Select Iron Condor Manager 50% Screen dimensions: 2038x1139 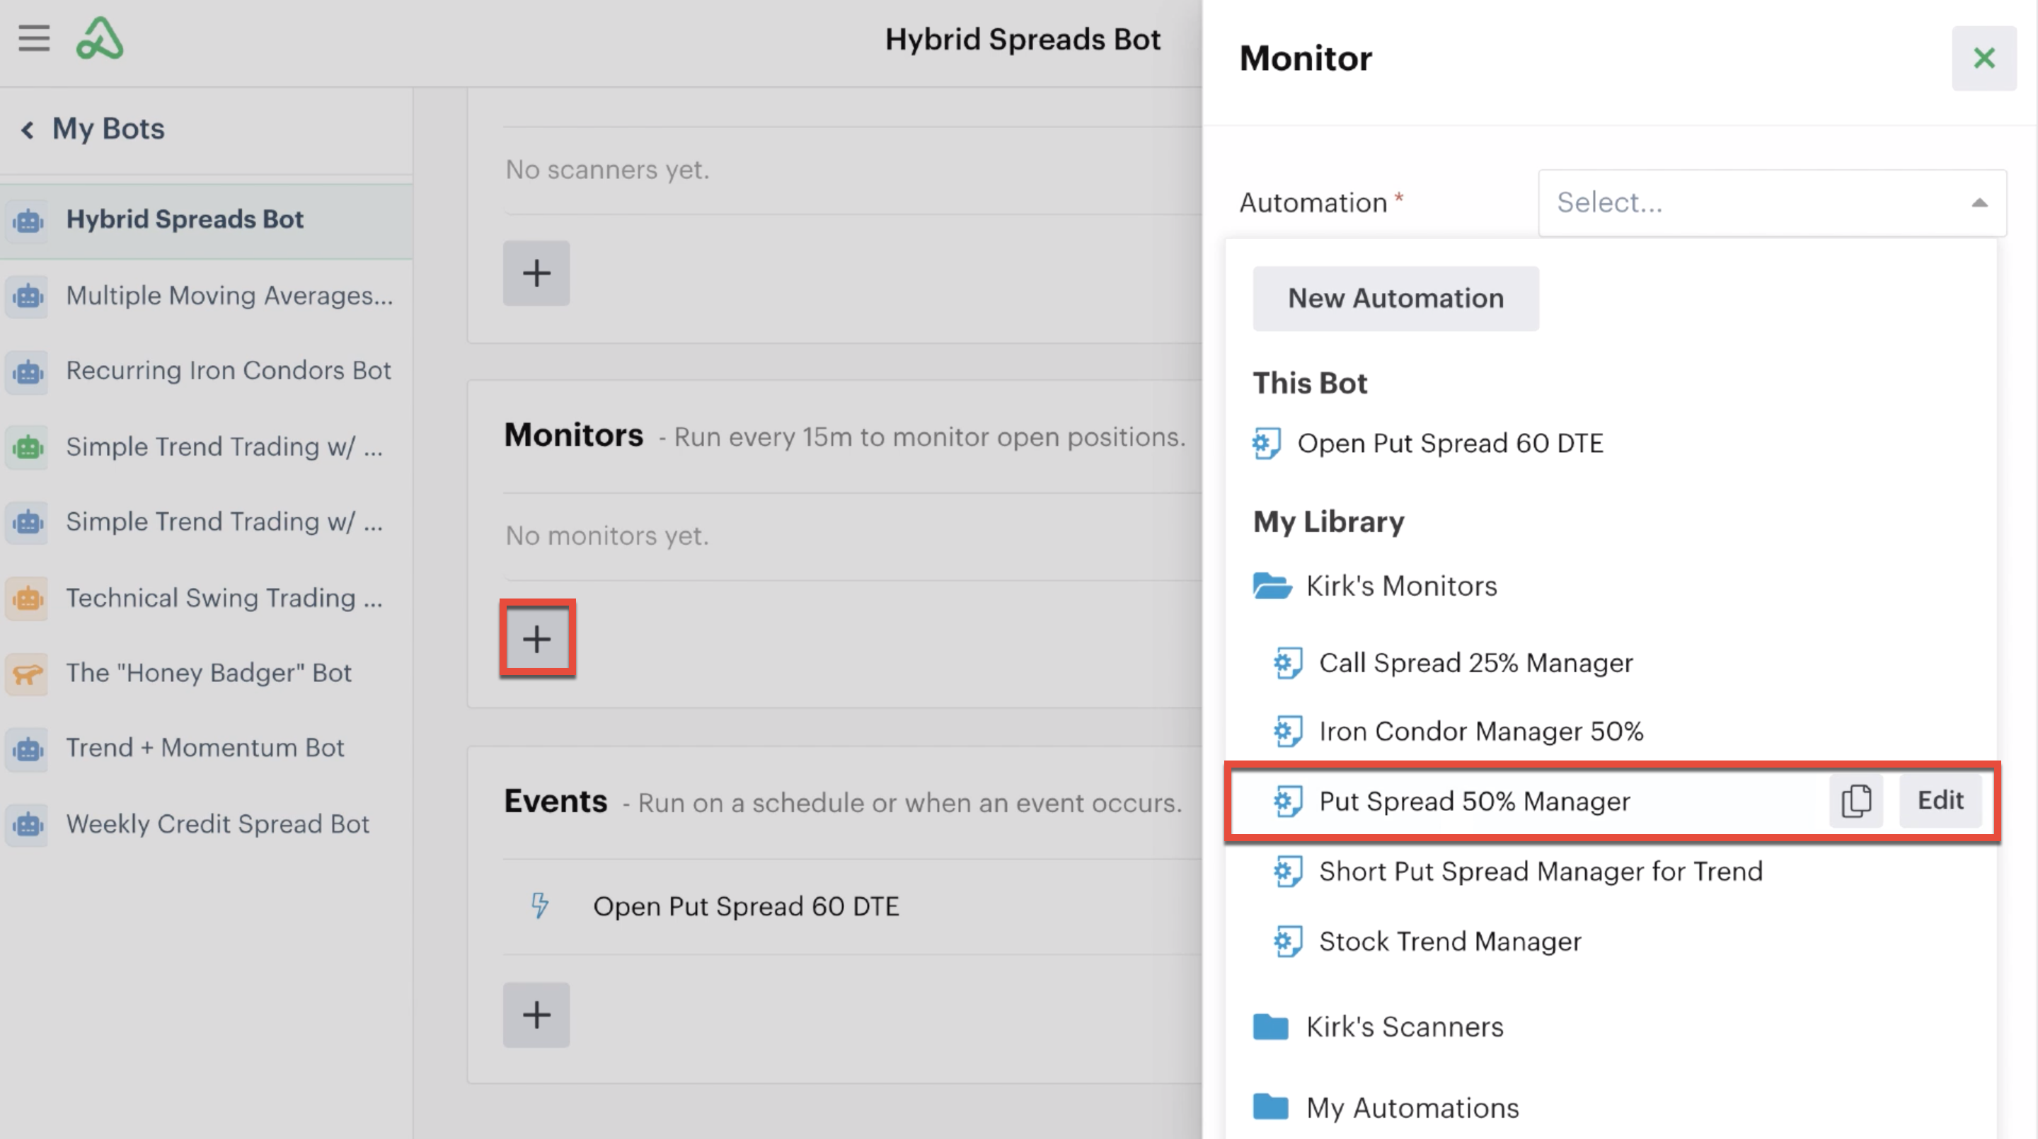1481,732
